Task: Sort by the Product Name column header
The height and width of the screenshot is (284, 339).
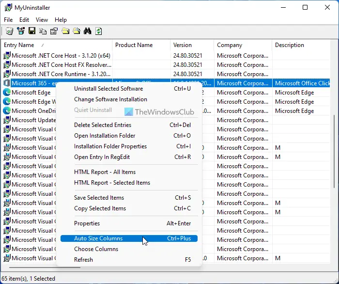Action: 141,45
